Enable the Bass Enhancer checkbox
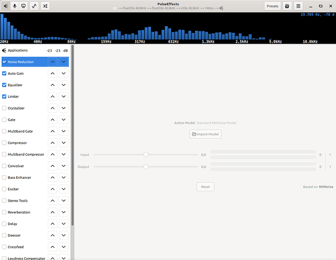Viewport: 336px width, 260px height. point(5,178)
